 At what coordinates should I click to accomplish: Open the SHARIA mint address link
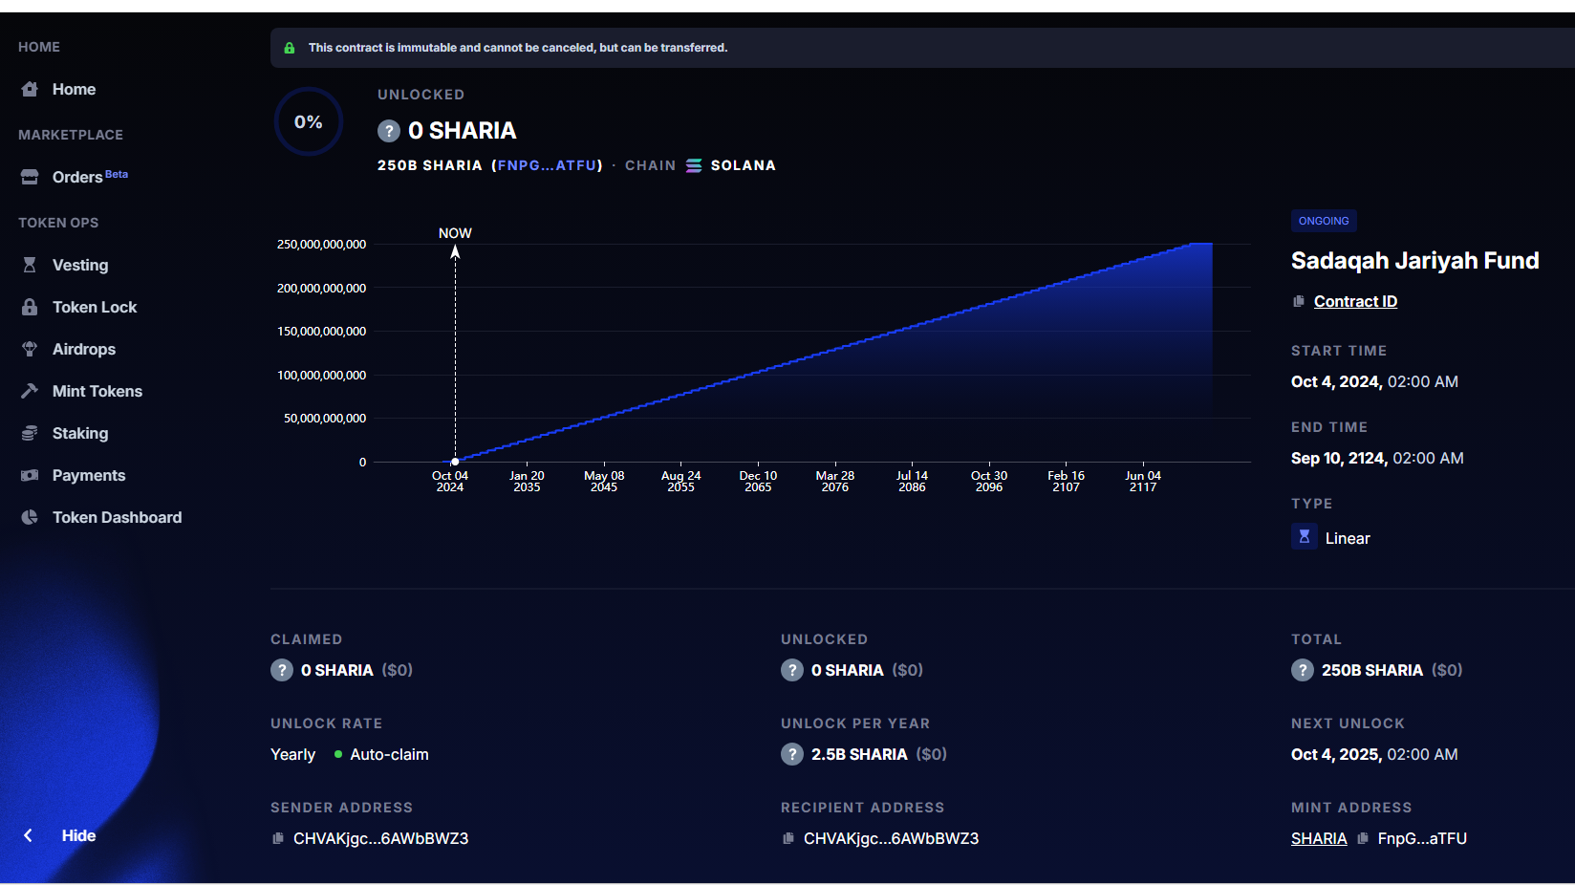[1319, 838]
